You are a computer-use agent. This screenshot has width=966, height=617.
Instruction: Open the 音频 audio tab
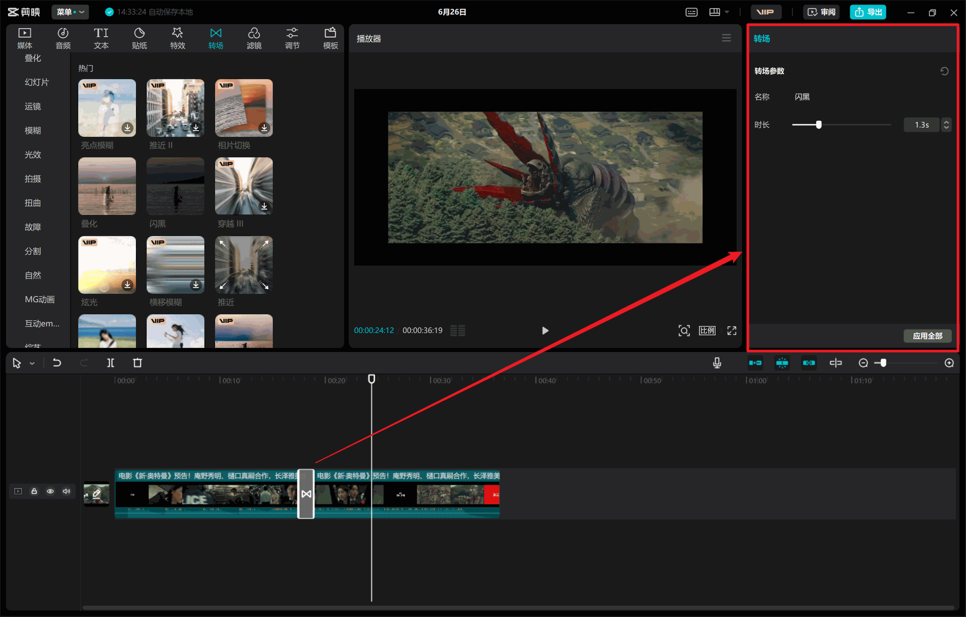pyautogui.click(x=63, y=38)
